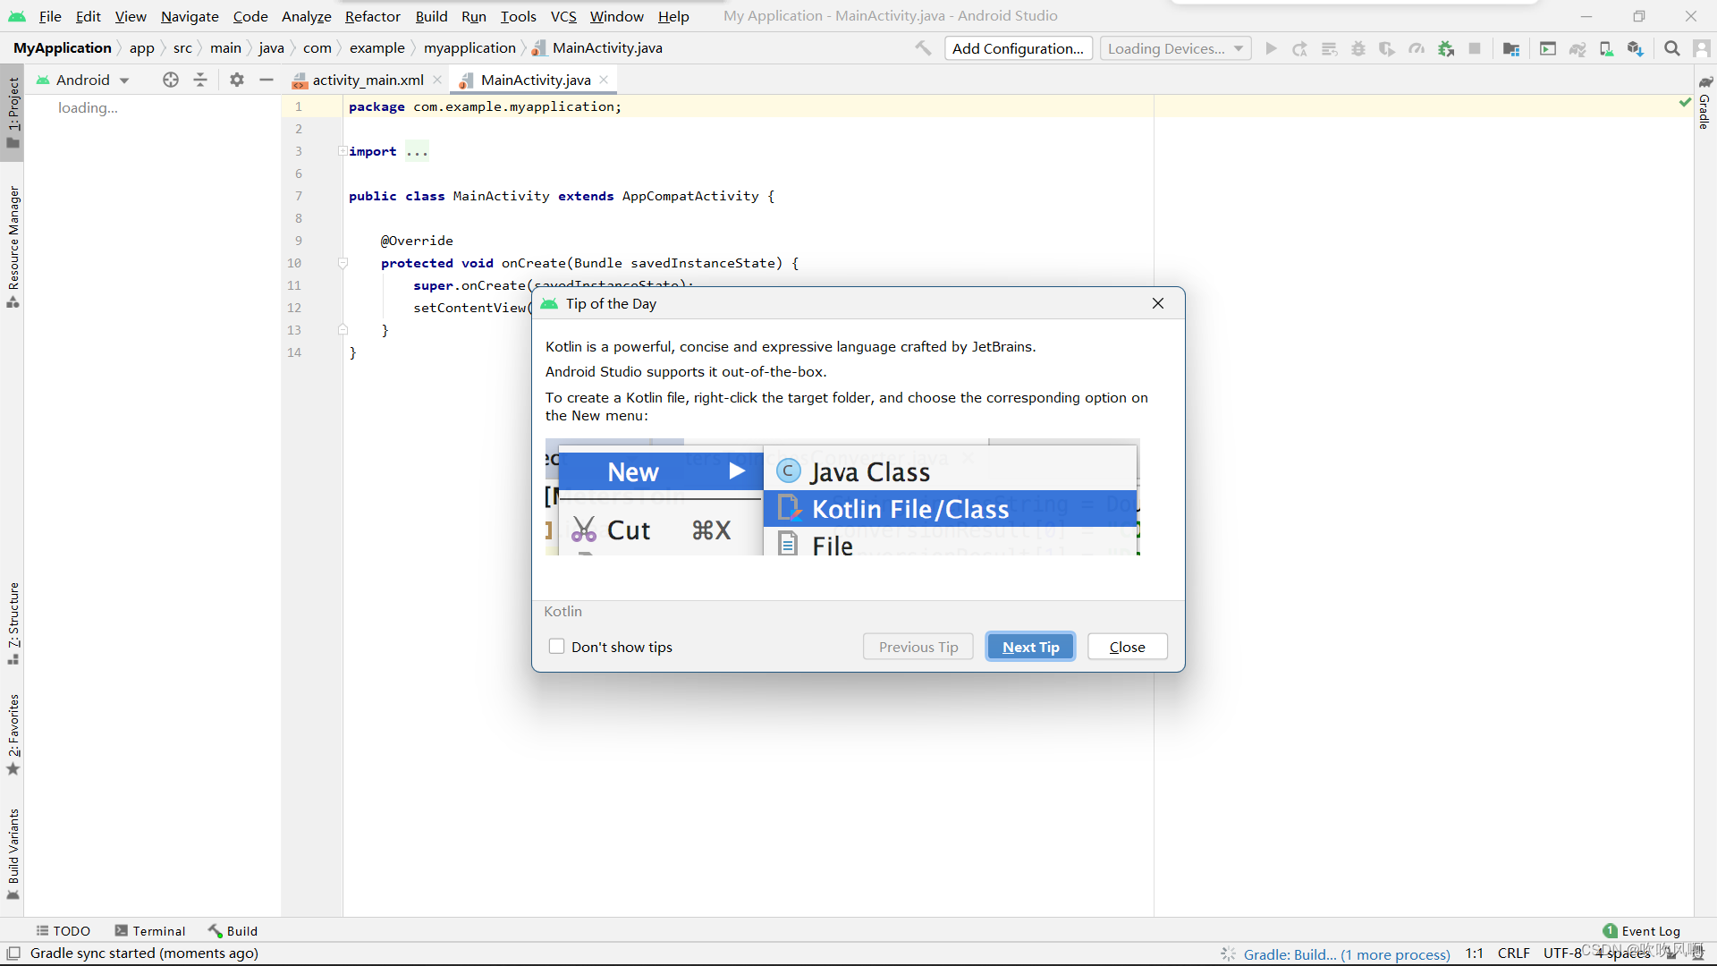Click the Next Tip button

point(1030,647)
